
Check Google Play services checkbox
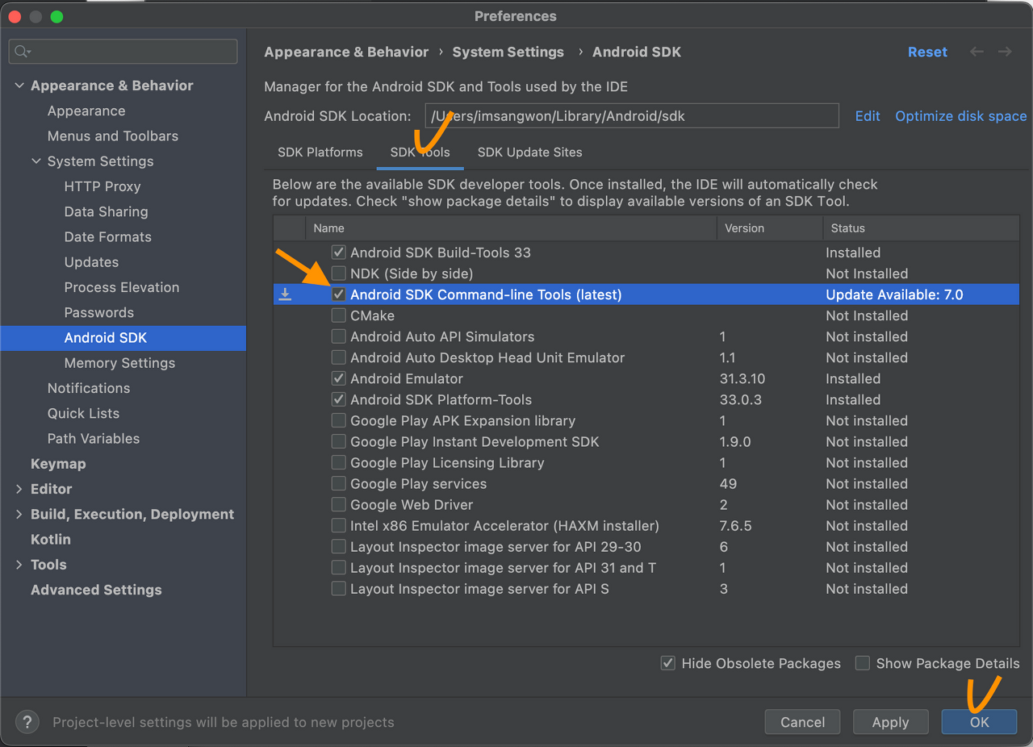point(339,483)
